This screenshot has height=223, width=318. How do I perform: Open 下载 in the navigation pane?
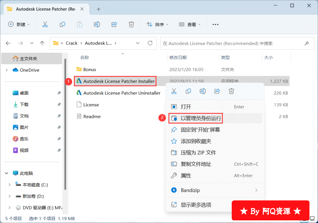pyautogui.click(x=24, y=104)
